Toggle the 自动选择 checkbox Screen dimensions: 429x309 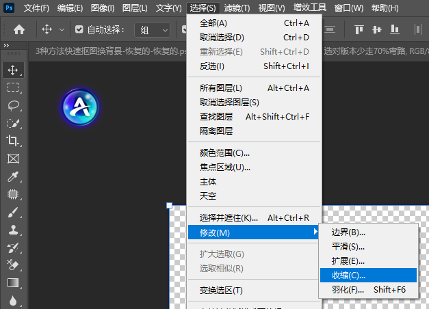[x=79, y=29]
